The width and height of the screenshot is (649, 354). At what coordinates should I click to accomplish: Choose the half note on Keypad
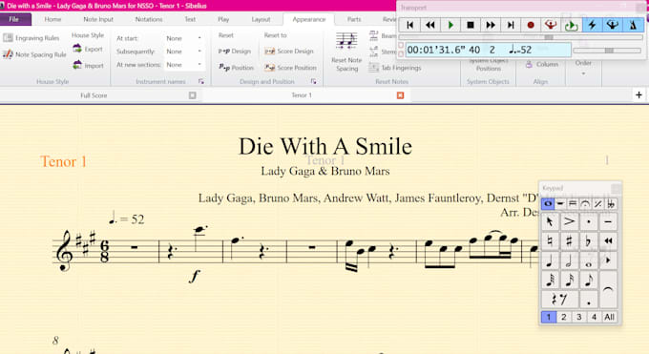point(569,260)
